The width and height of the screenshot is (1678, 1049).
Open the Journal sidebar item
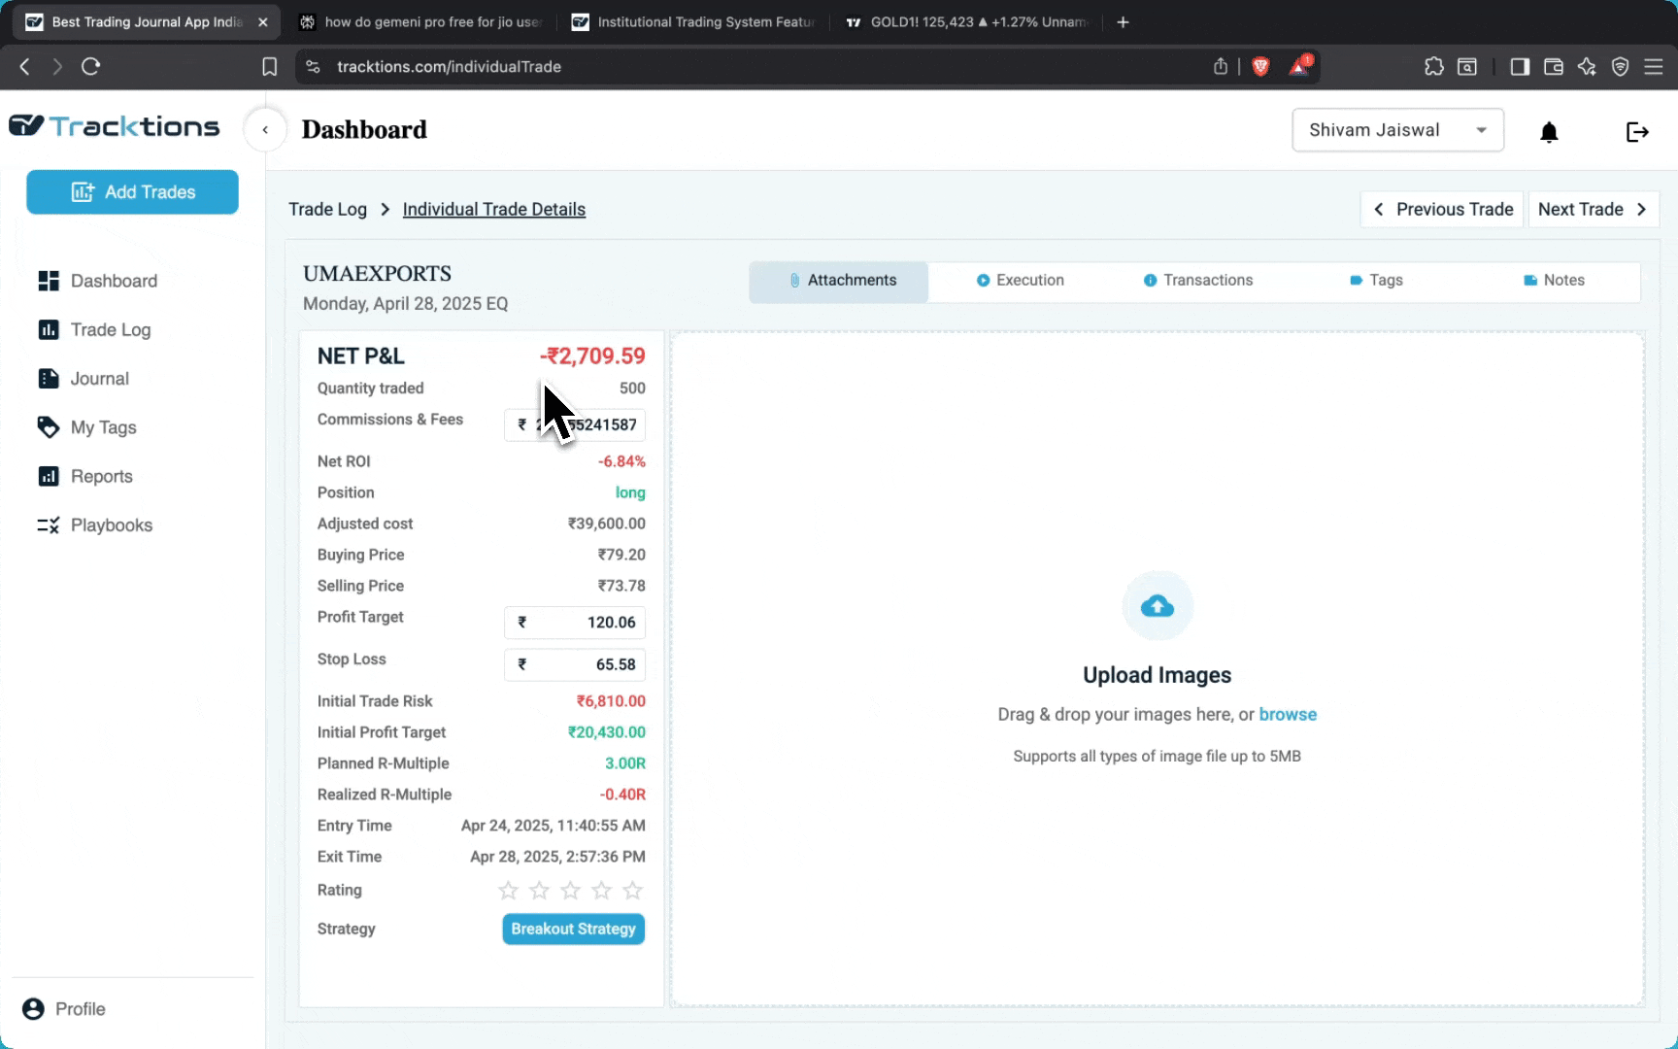[x=99, y=379]
